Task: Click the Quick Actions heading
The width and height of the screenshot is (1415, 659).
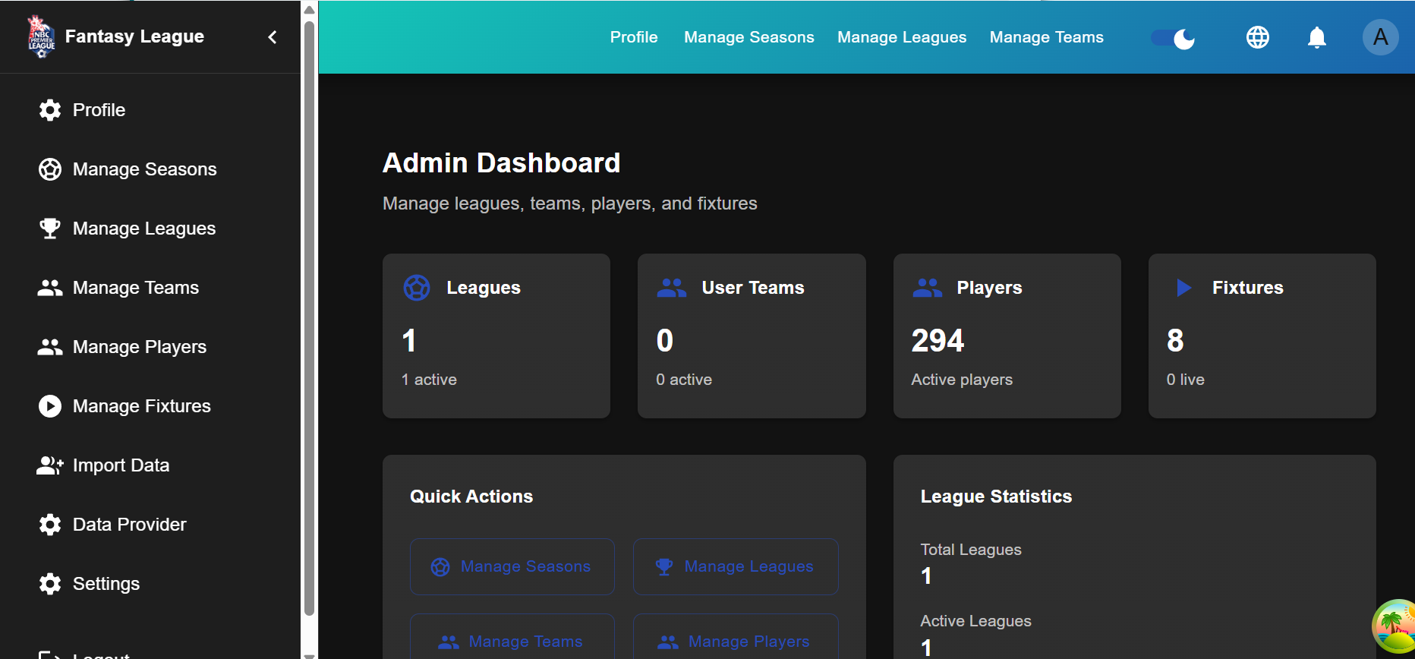Action: pyautogui.click(x=471, y=497)
